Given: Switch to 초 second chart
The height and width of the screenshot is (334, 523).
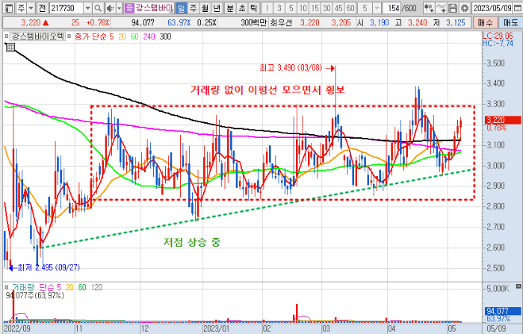Looking at the screenshot, I should pos(242,8).
